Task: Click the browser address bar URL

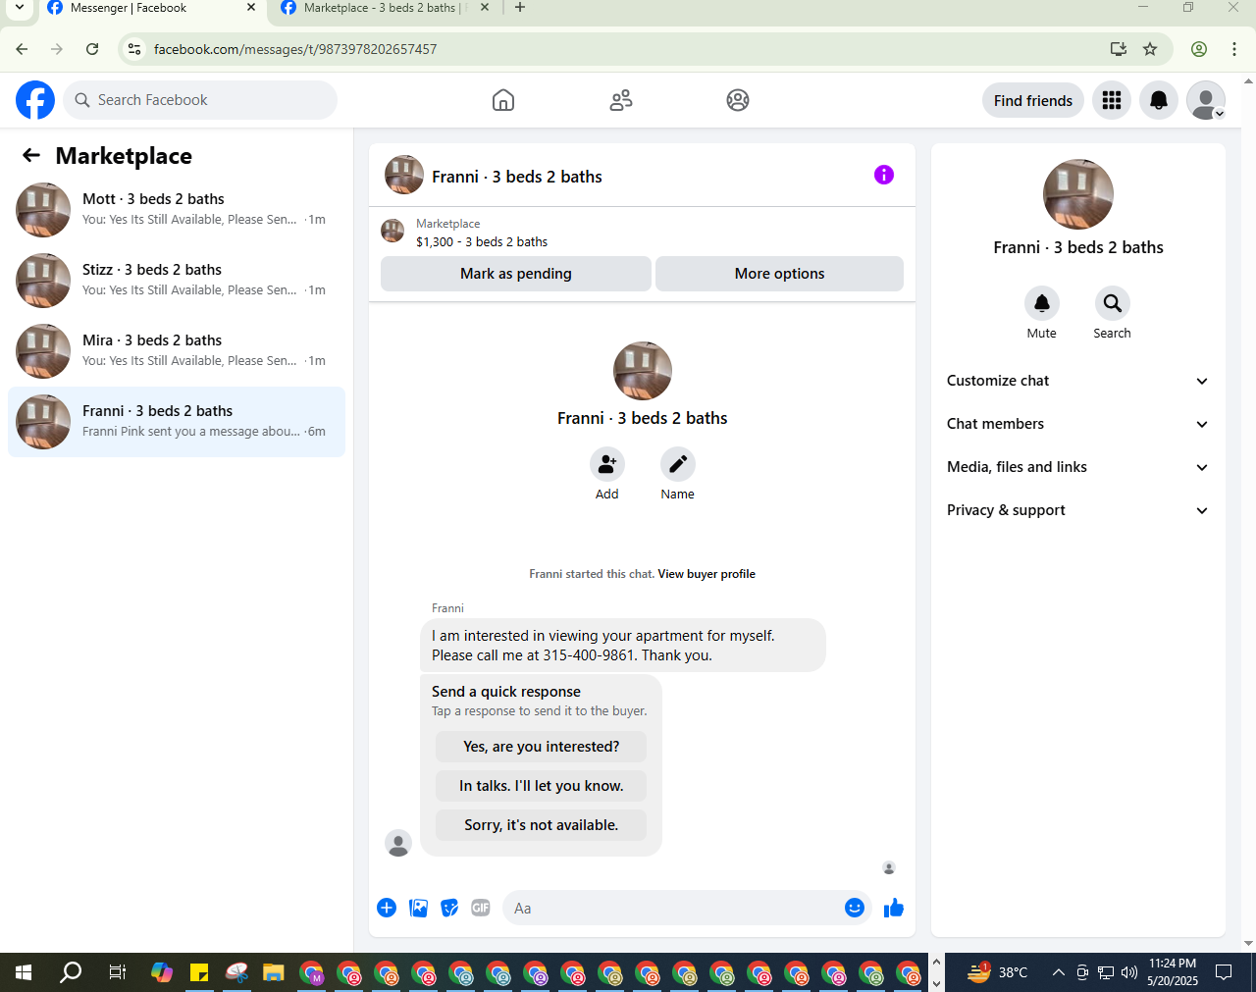Action: pyautogui.click(x=295, y=49)
